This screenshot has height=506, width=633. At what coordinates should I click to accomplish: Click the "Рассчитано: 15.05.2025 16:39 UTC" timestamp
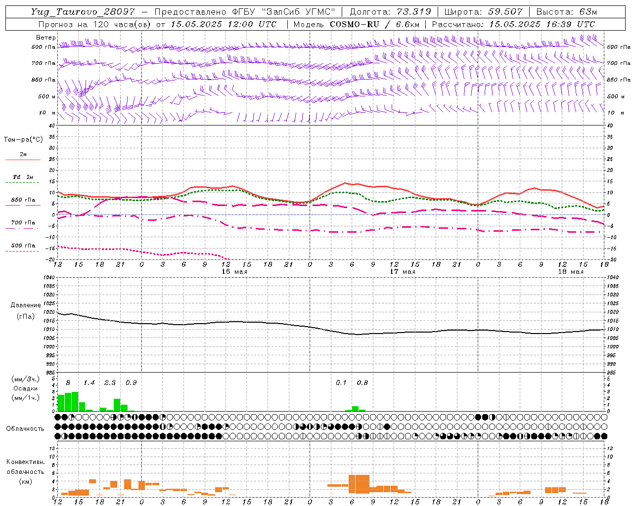[513, 24]
